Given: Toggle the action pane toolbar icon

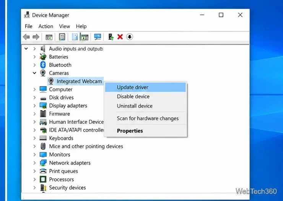Looking at the screenshot, I should (85, 37).
